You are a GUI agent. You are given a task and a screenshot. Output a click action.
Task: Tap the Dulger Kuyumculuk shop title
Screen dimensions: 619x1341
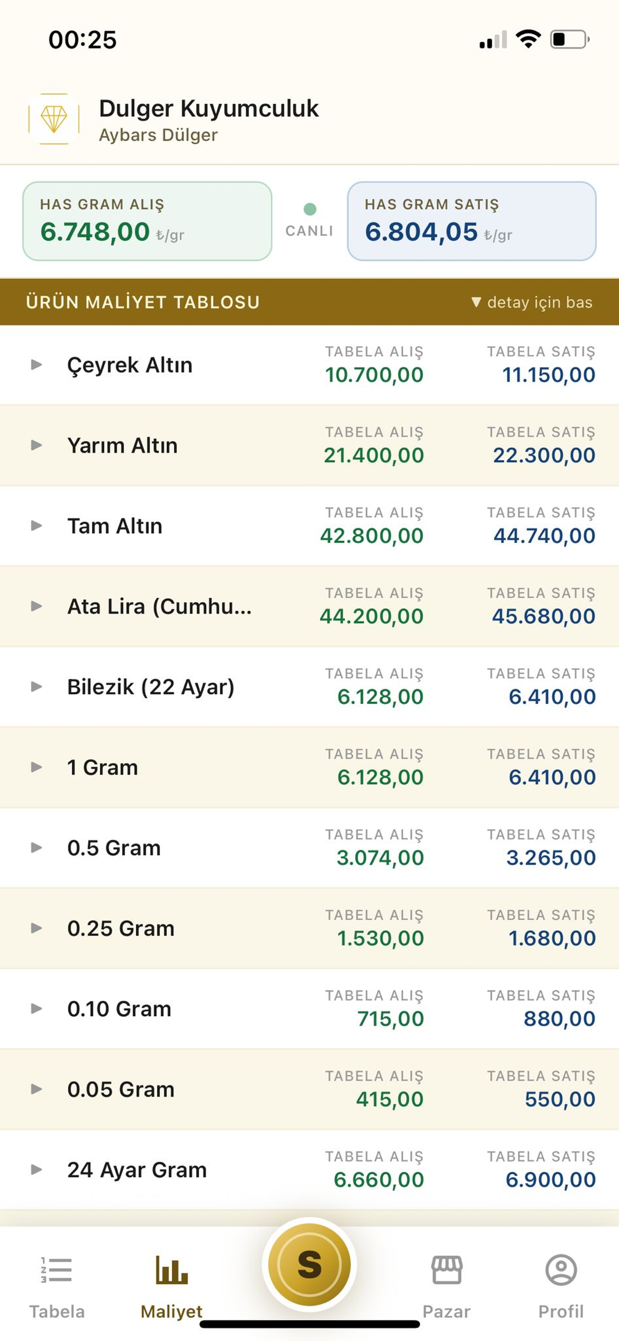(209, 109)
